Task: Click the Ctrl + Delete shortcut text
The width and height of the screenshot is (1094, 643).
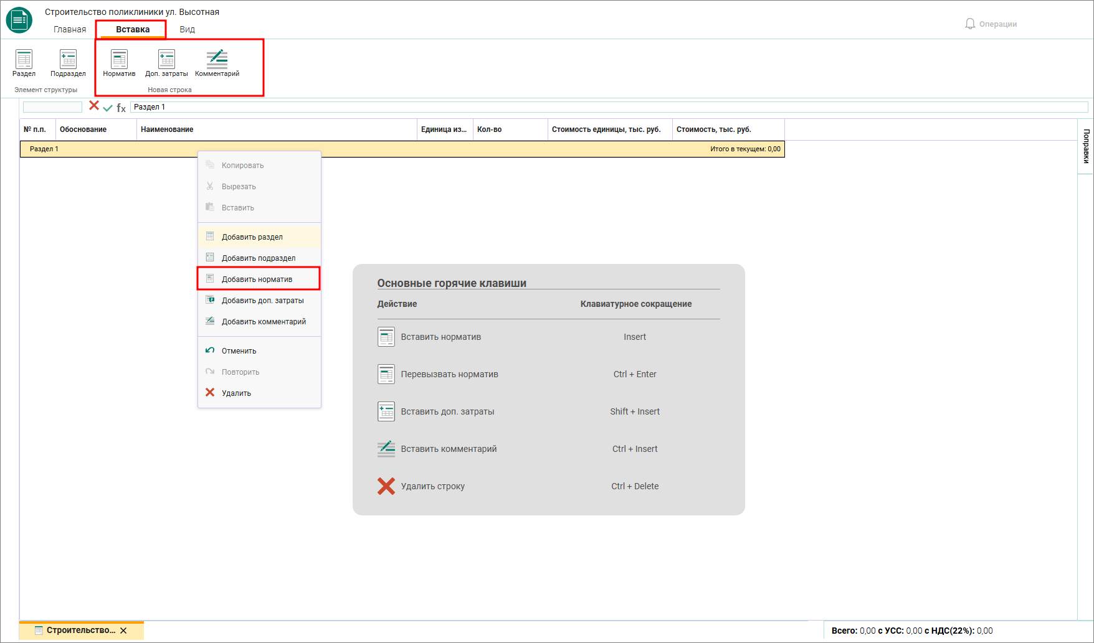Action: pos(635,486)
